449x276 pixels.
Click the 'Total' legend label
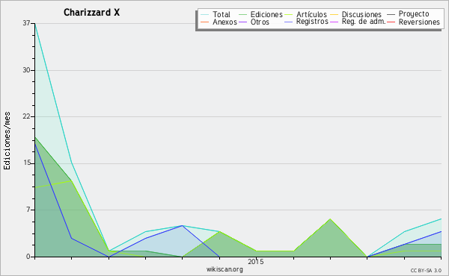click(x=222, y=15)
